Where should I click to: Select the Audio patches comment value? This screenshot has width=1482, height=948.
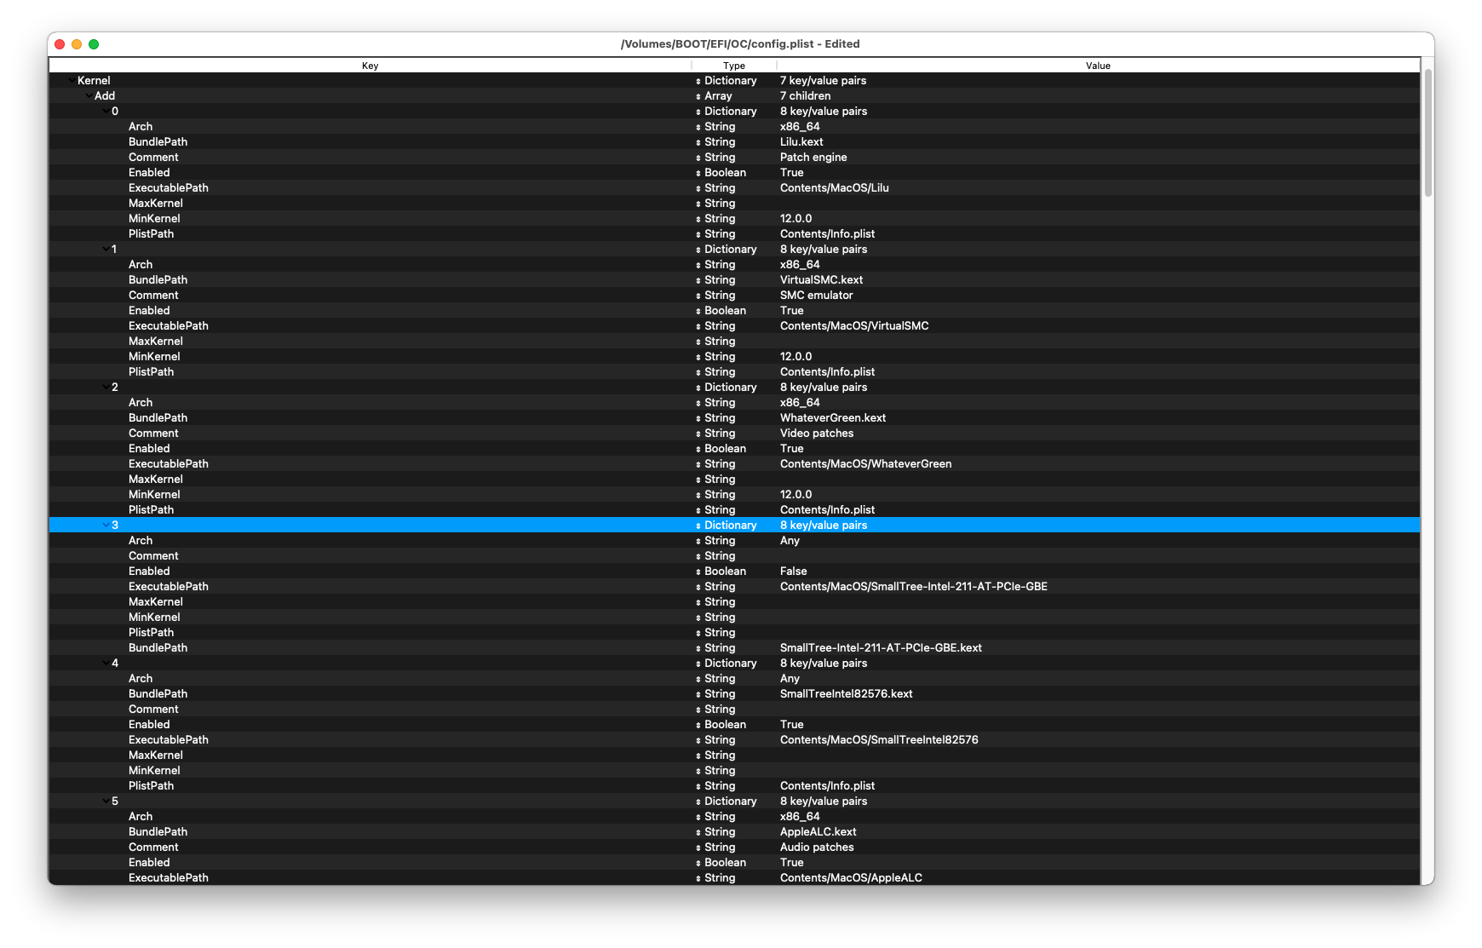pos(817,847)
